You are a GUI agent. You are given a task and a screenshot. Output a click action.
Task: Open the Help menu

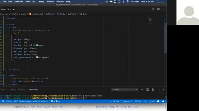coord(68,2)
